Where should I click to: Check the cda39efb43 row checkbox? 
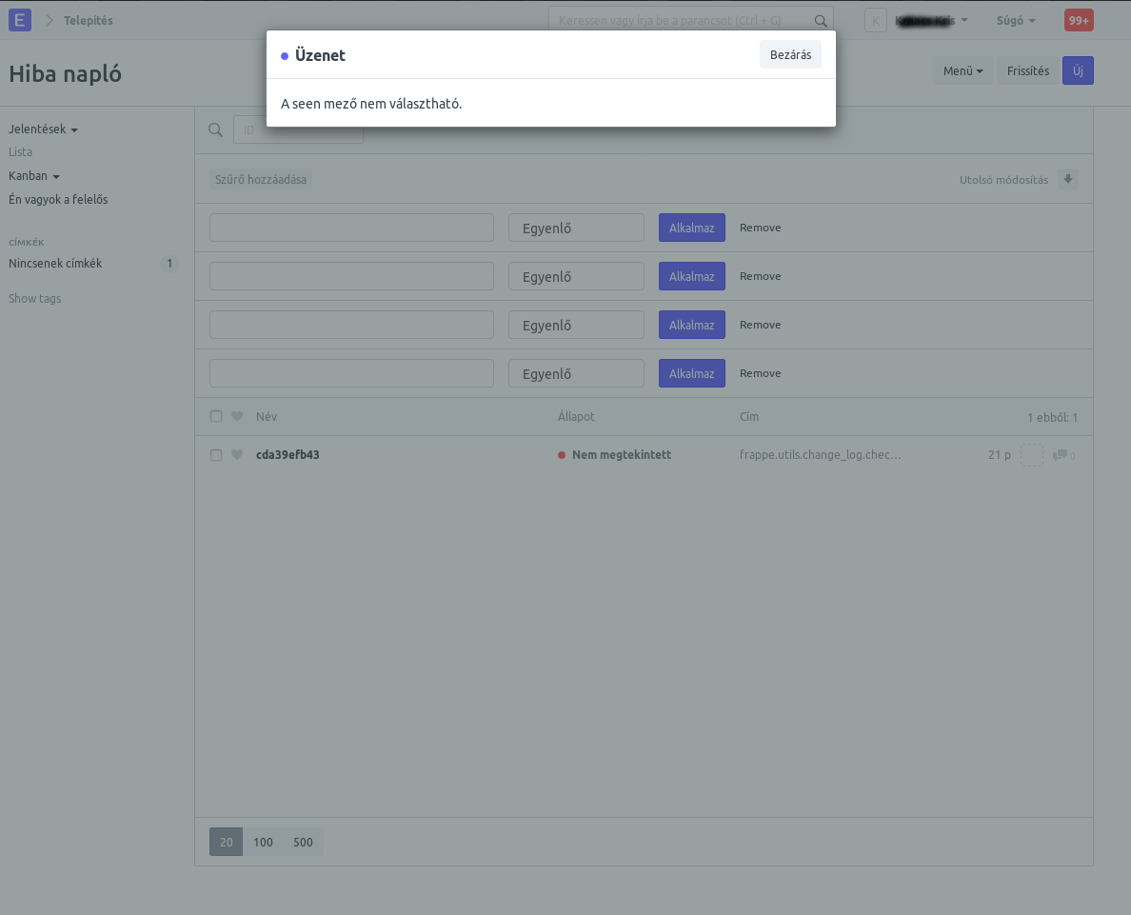tap(216, 454)
